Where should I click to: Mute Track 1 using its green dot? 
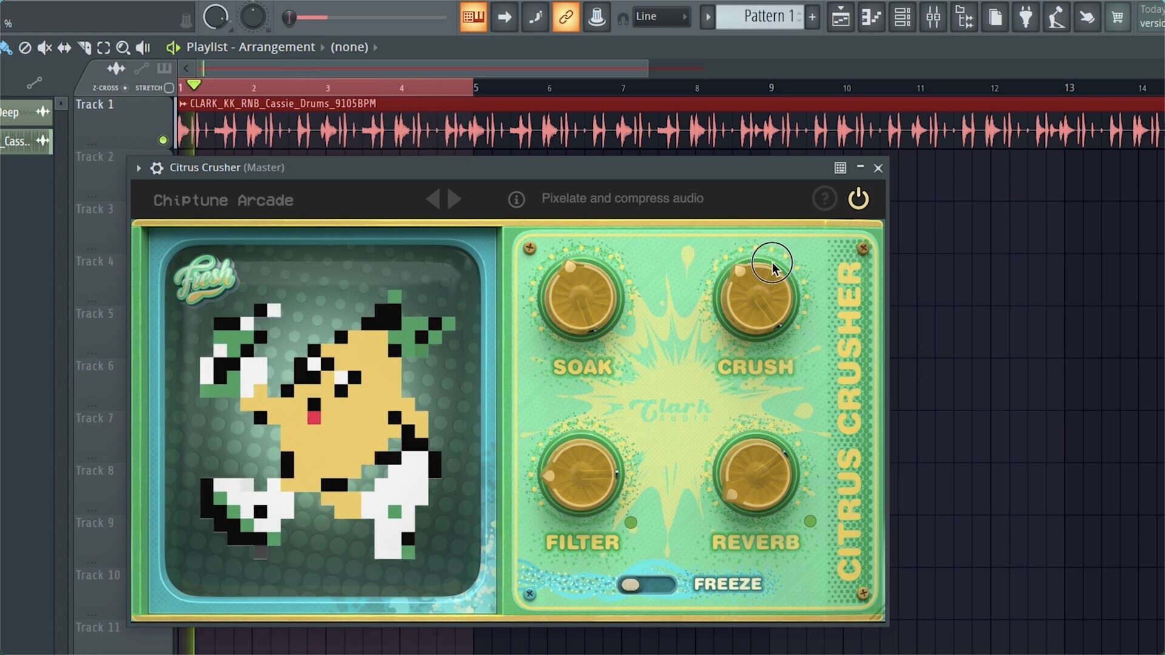163,140
